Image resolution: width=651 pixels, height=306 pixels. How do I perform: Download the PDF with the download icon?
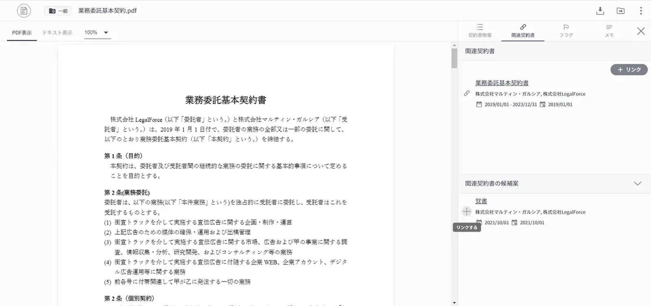600,11
